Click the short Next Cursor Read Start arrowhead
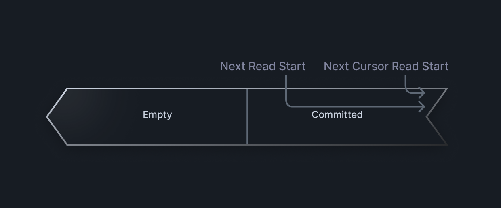Image resolution: width=501 pixels, height=208 pixels. 423,93
